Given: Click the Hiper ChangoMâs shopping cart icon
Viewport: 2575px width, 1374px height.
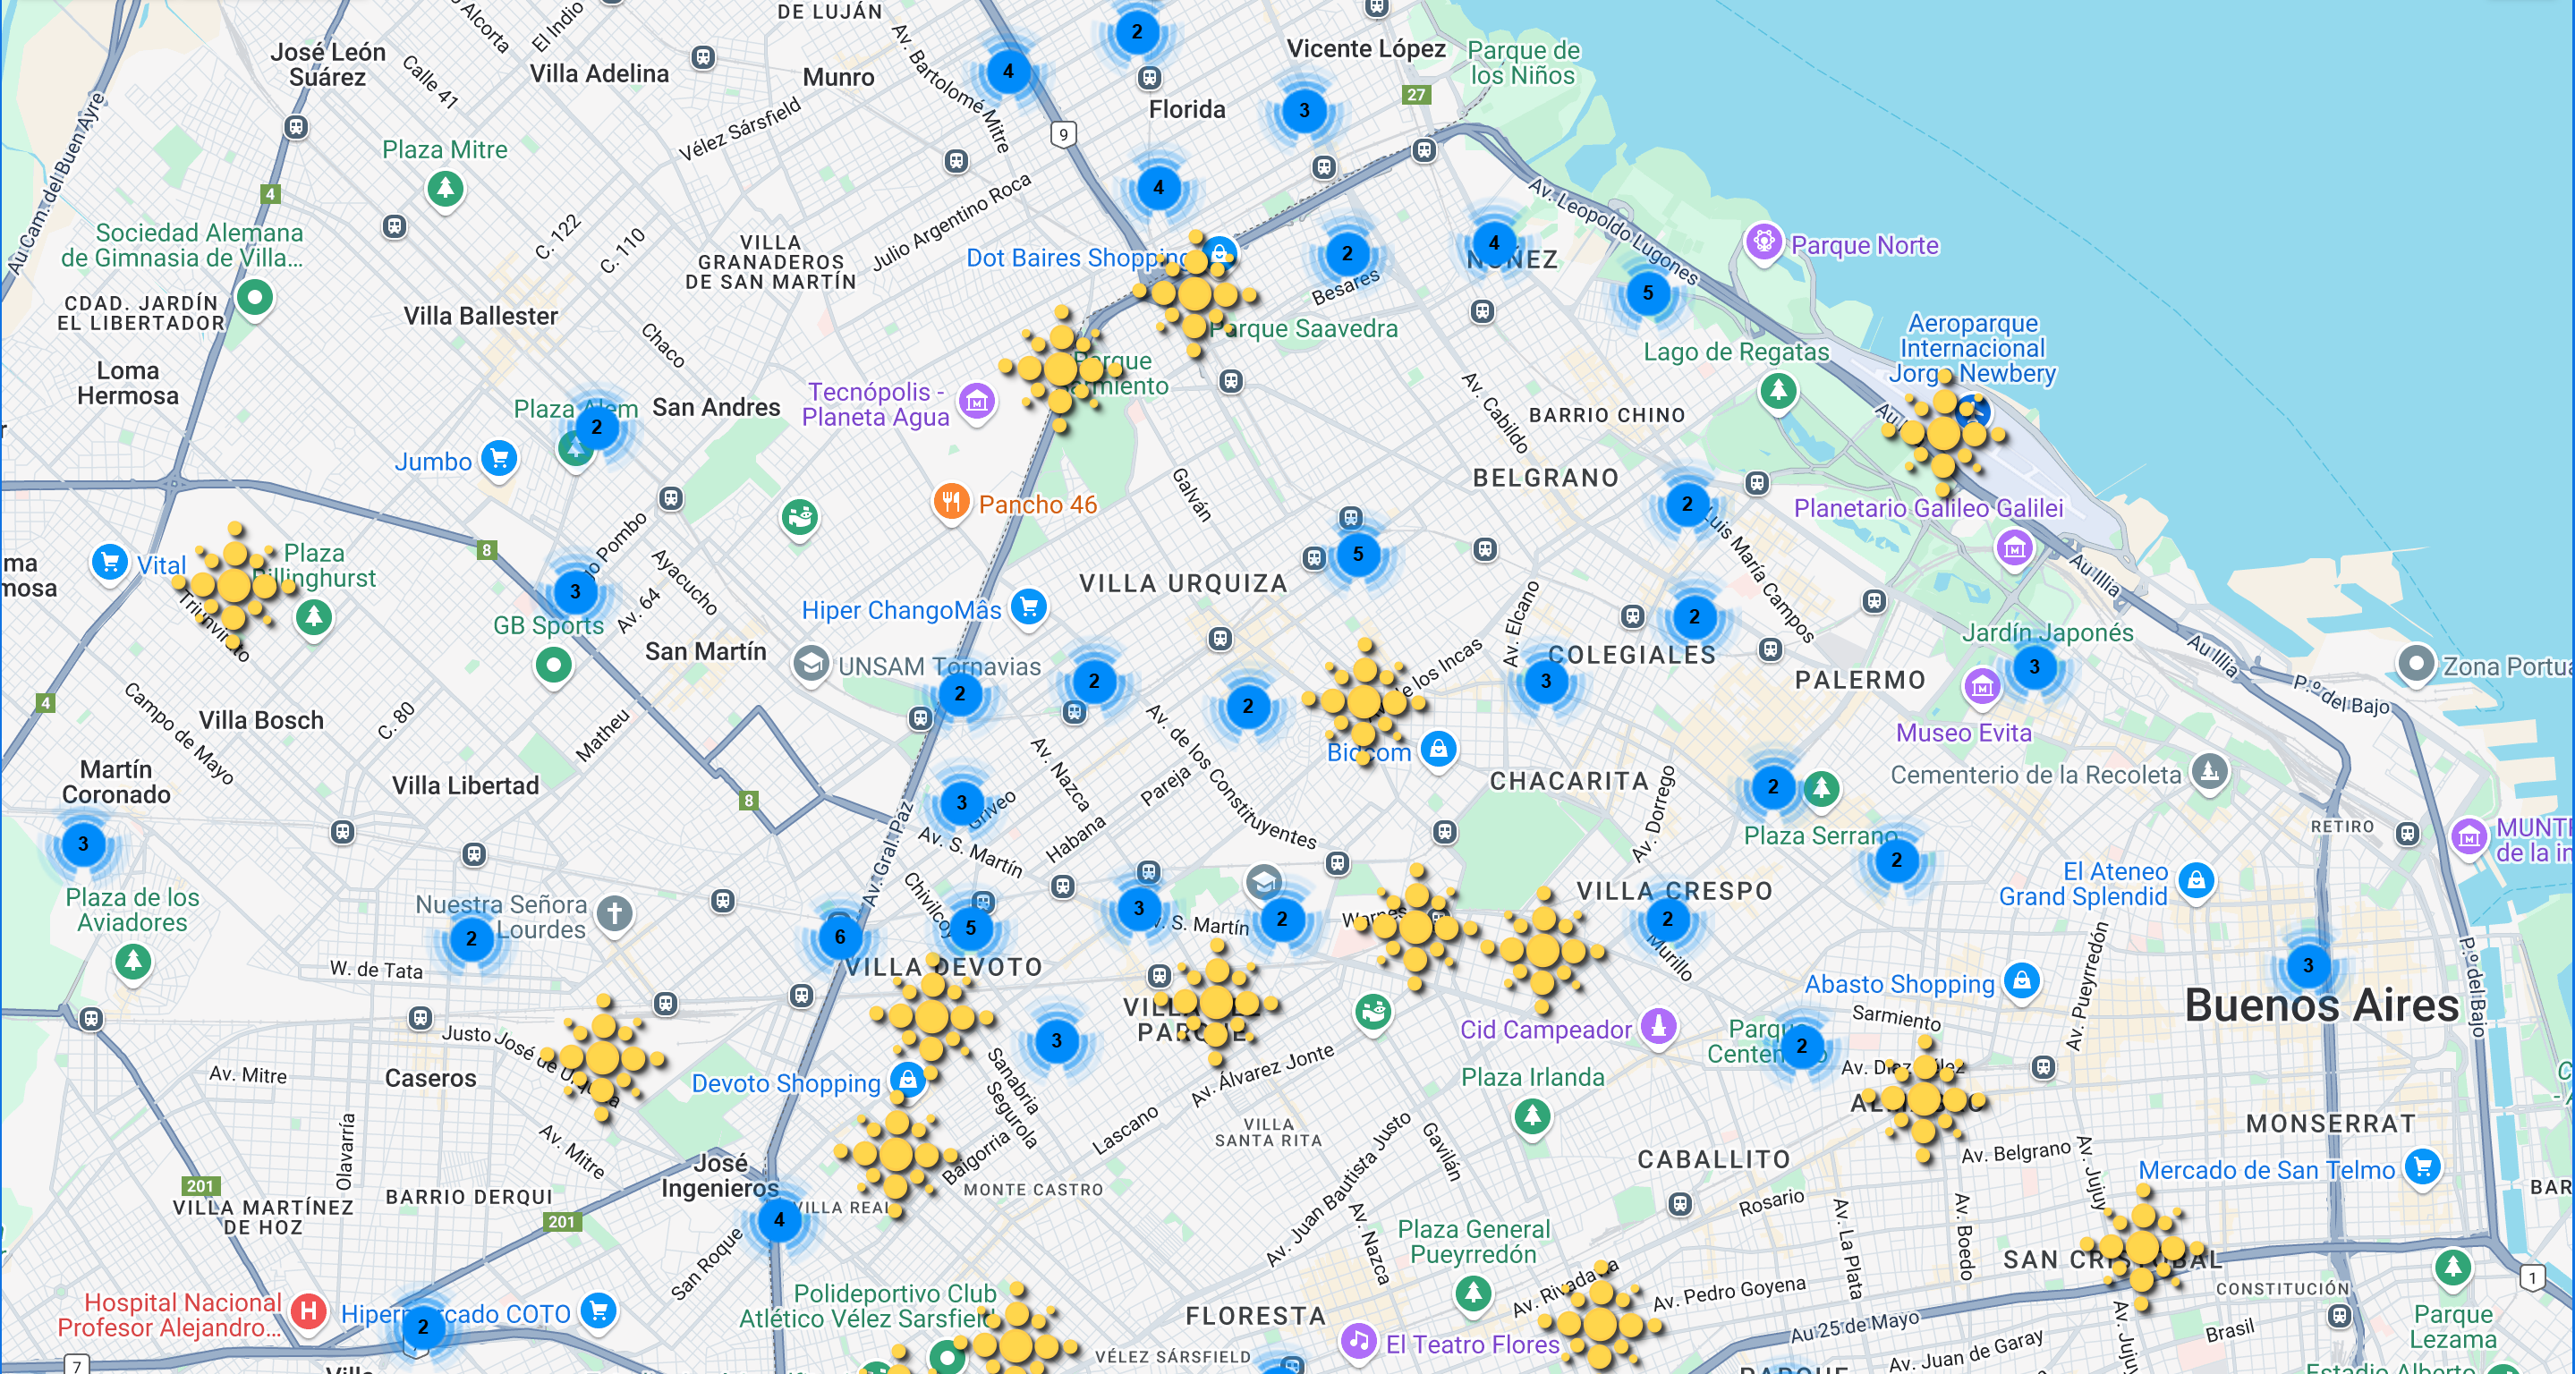Looking at the screenshot, I should click(1030, 606).
